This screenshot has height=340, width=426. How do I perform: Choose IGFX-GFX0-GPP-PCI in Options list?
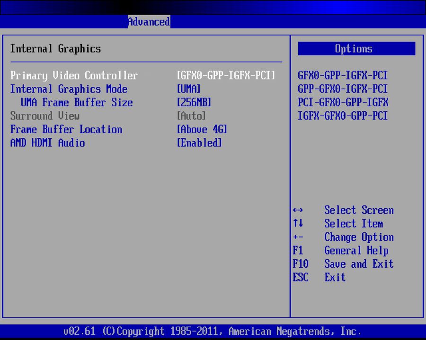343,116
